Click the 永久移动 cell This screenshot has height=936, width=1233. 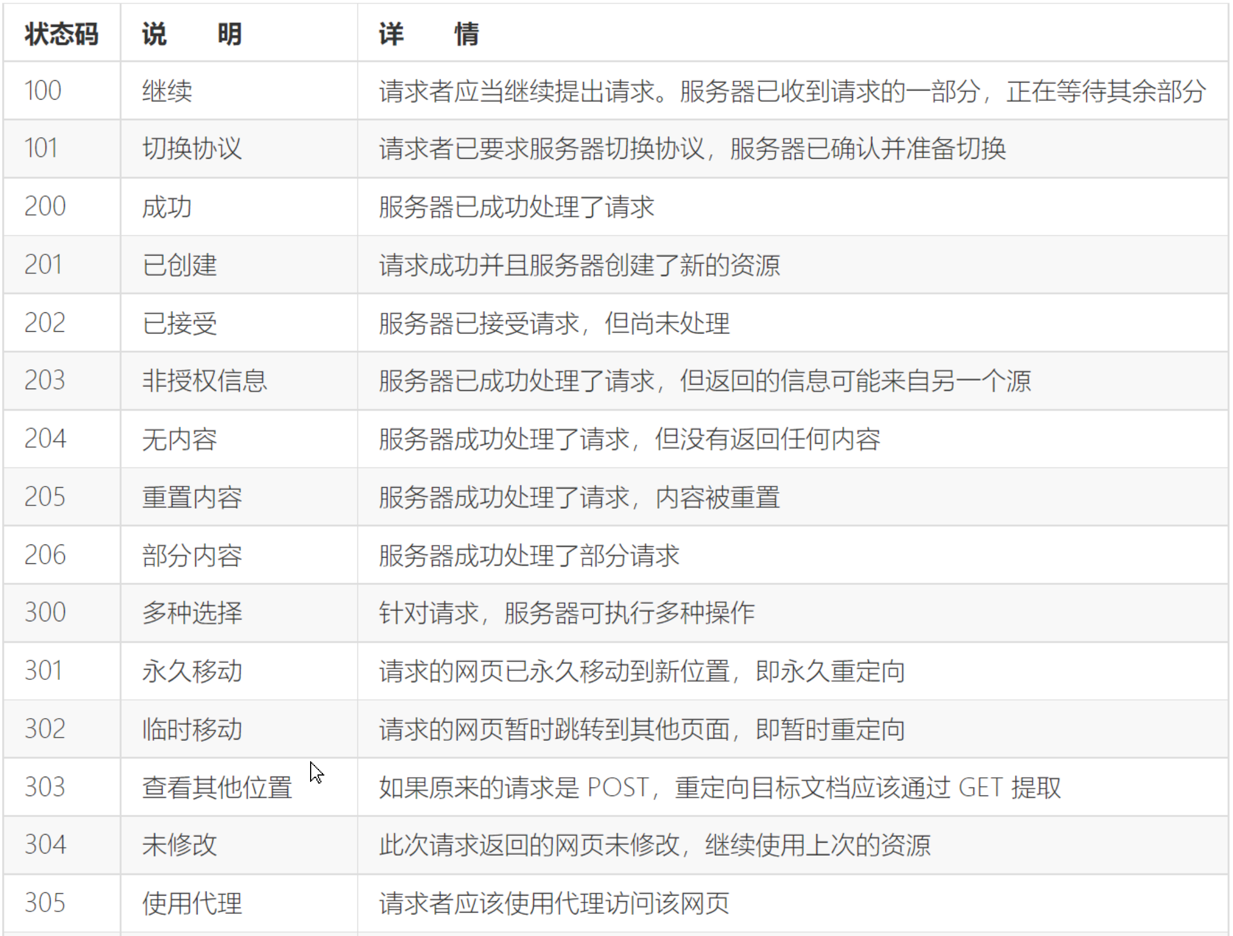click(x=192, y=671)
